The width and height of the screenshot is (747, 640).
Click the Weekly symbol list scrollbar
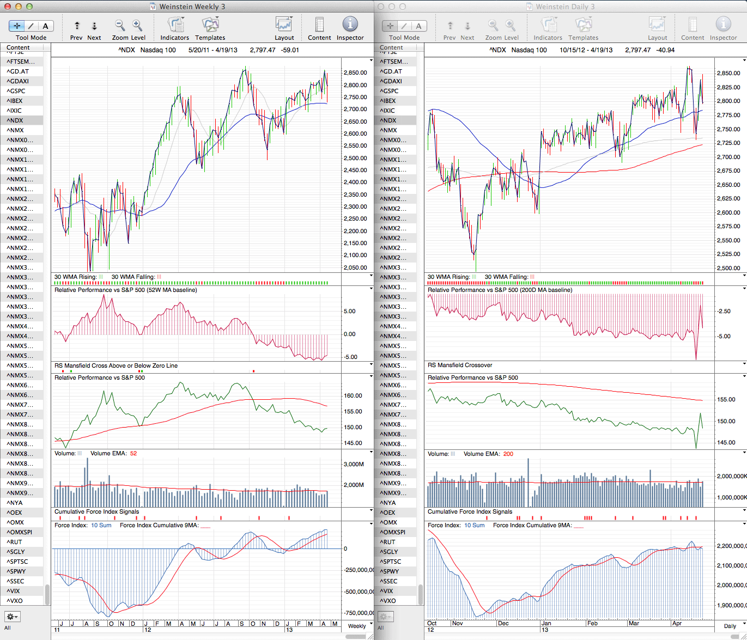47,594
